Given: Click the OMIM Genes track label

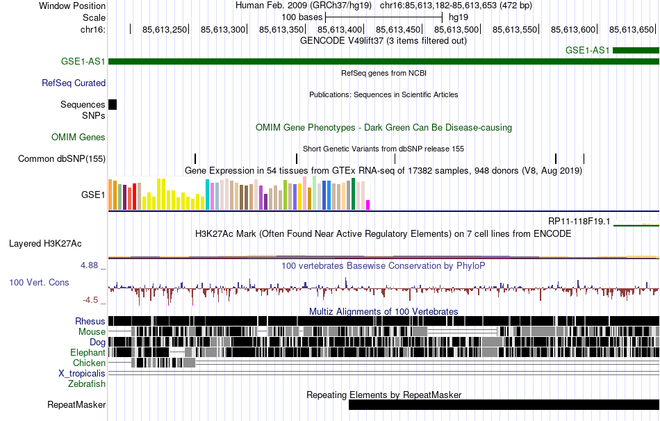Looking at the screenshot, I should click(79, 138).
